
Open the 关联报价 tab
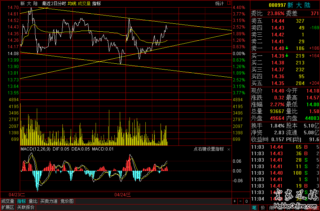pyautogui.click(x=26, y=207)
